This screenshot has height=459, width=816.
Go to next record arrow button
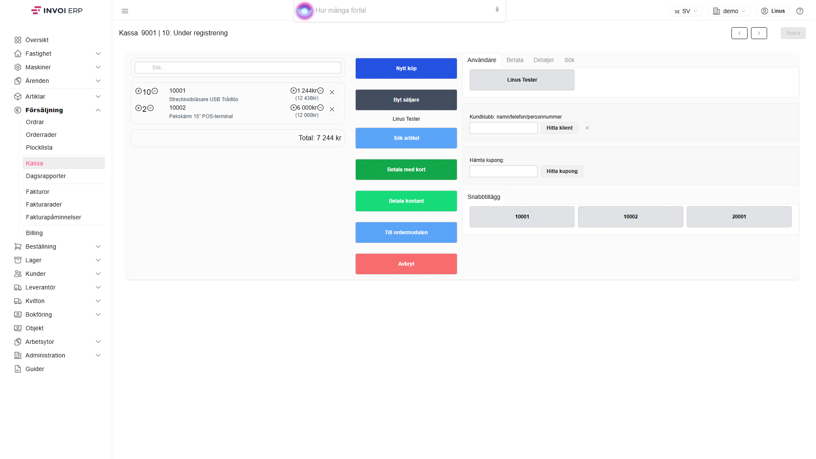[x=759, y=33]
